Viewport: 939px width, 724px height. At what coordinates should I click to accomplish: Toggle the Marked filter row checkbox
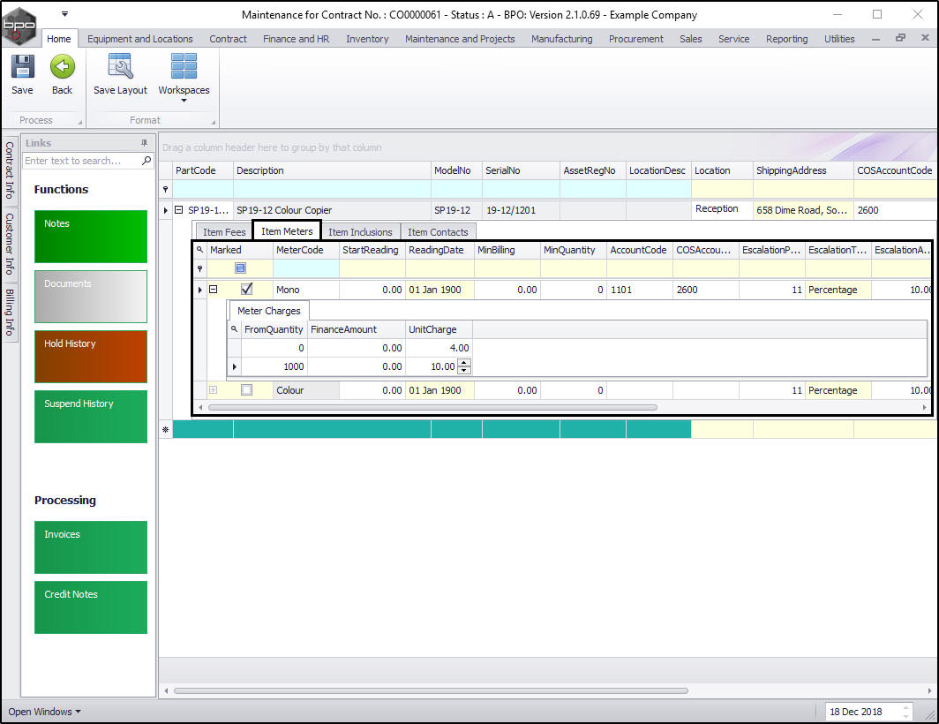[240, 268]
